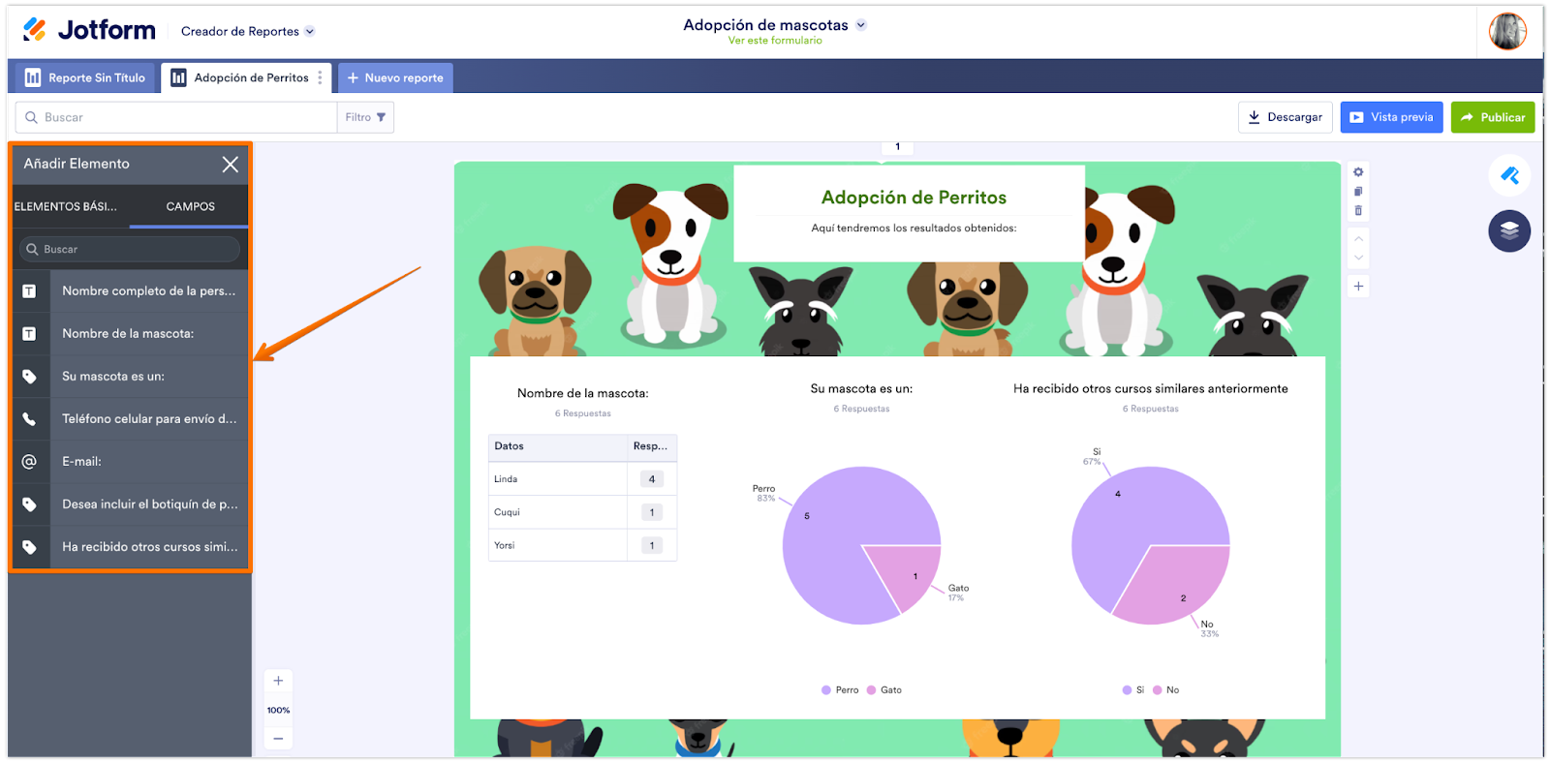Add a new page with the plus icon
The height and width of the screenshot is (763, 1550).
1358,286
